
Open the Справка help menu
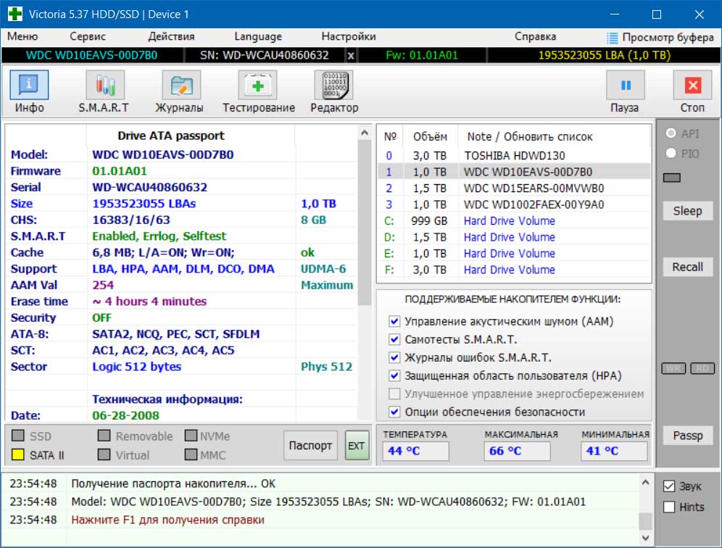pyautogui.click(x=535, y=36)
